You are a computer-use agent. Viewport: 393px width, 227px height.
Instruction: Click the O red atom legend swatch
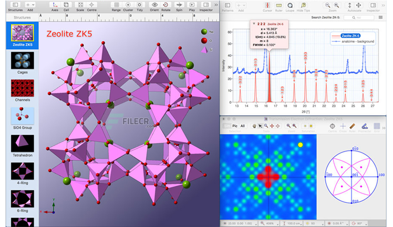coord(204,40)
